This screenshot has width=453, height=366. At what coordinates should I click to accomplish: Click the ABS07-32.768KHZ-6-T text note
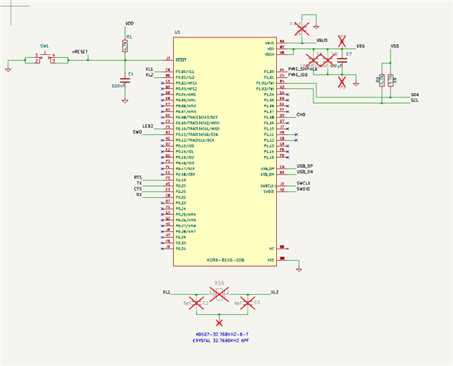click(222, 334)
